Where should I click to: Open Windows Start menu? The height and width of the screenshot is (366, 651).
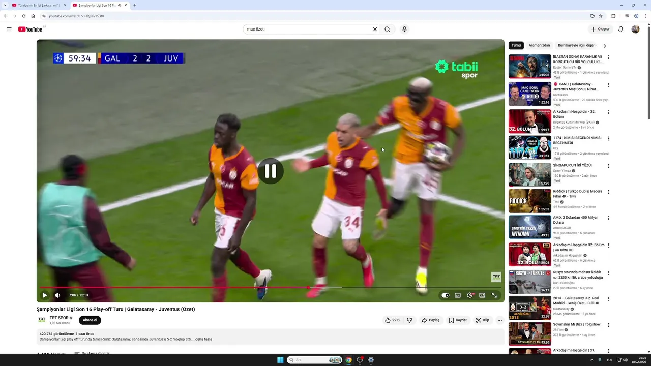coord(280,360)
